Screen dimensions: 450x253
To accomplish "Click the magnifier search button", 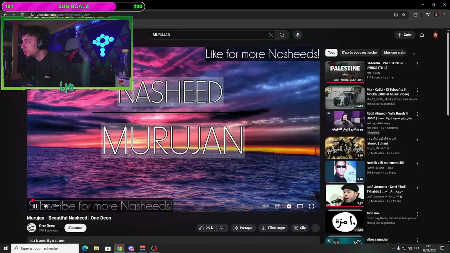I will pyautogui.click(x=282, y=35).
